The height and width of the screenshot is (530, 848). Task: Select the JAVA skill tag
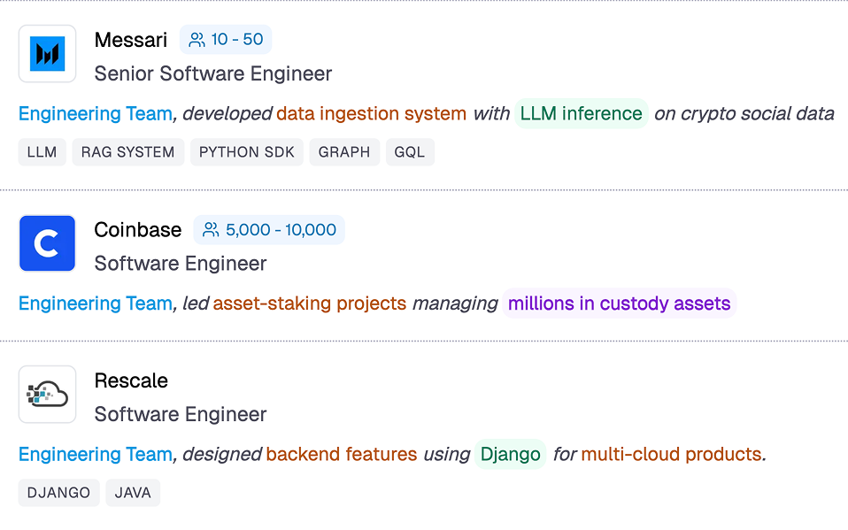[x=133, y=493]
